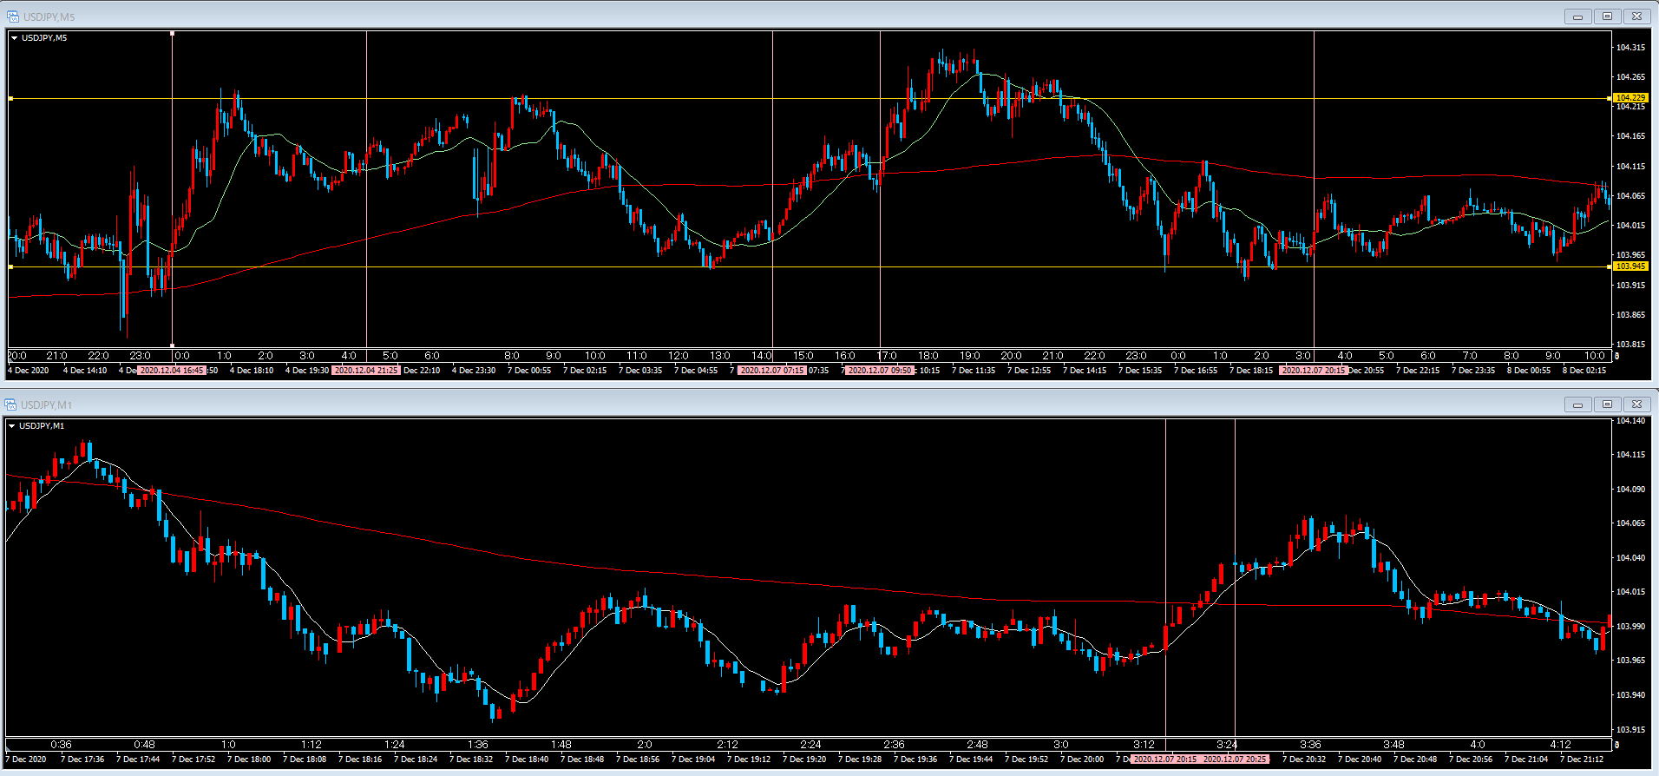Click the 2020.12.07 09:50 vertical line label
The height and width of the screenshot is (776, 1659).
click(880, 371)
